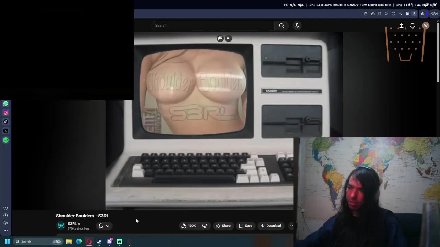Open Microsoft Edge from the taskbar

(x=79, y=242)
